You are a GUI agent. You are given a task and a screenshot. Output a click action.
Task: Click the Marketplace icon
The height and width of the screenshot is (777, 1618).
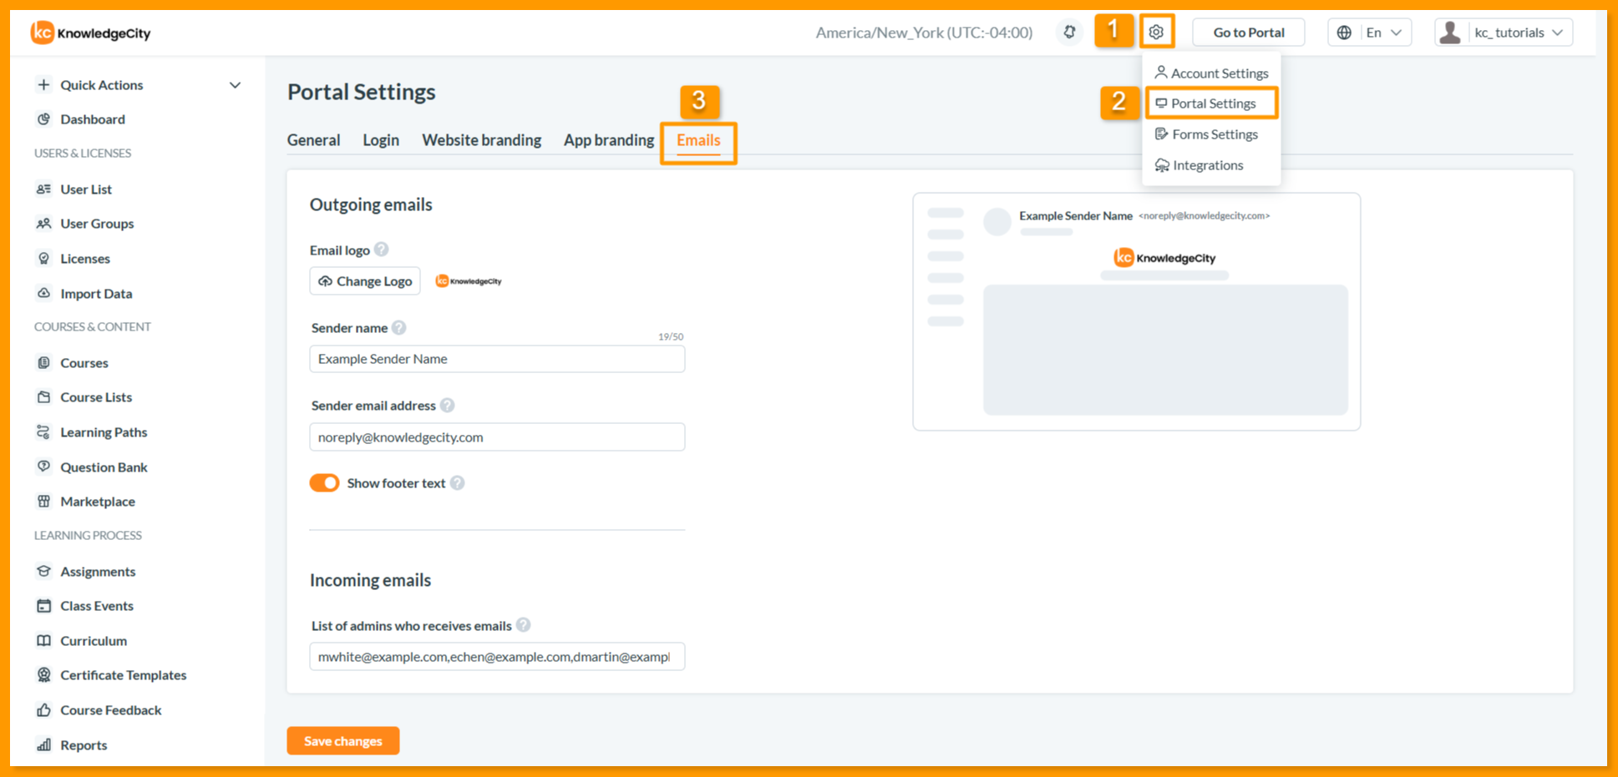[44, 502]
